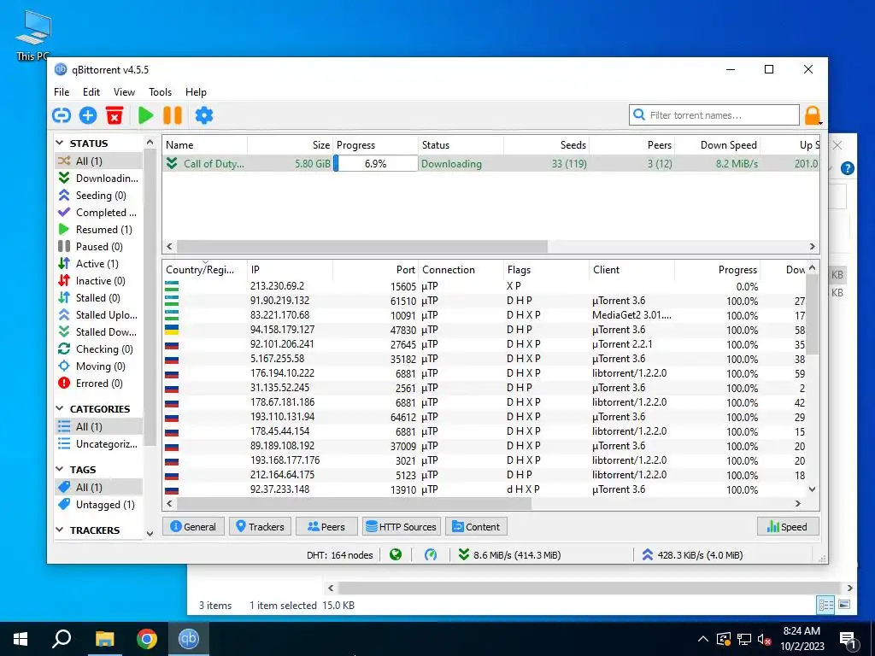This screenshot has height=656, width=875.
Task: Select the Seeding (0) filter
Action: click(x=98, y=196)
